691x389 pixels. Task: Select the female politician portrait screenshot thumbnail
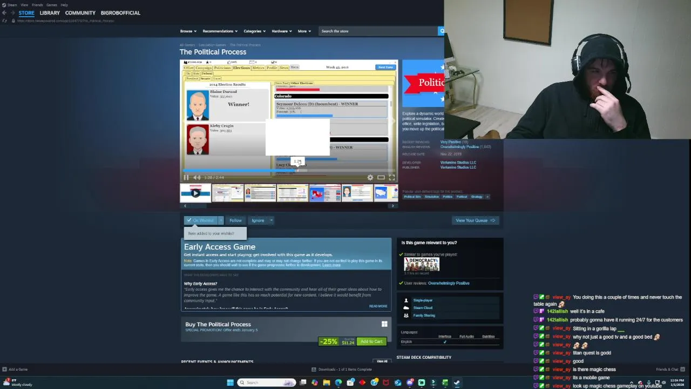coord(357,193)
